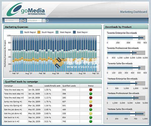Click the East Region legend swatch
Image resolution: width=151 pixels, height=126 pixels.
click(x=74, y=32)
